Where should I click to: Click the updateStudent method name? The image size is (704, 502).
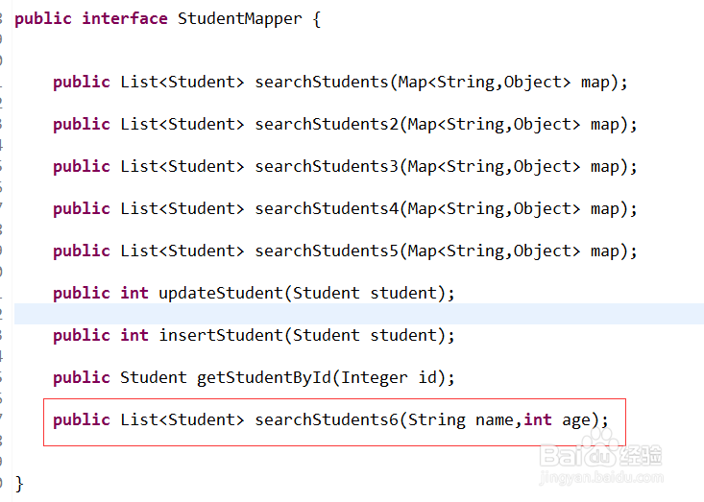point(221,293)
